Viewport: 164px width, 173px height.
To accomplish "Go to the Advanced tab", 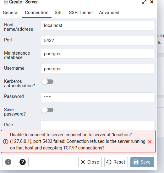I will click(x=109, y=13).
